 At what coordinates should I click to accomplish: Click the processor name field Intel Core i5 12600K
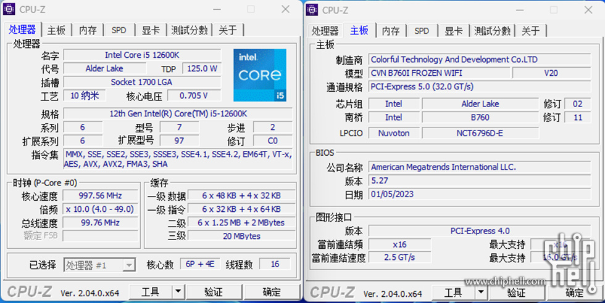[x=142, y=55]
